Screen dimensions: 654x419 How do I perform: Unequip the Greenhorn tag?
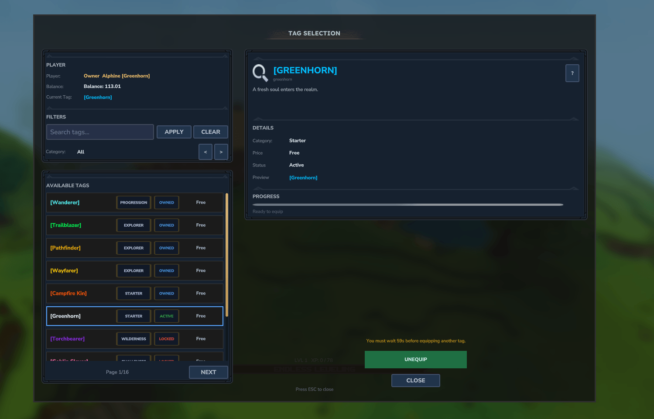(x=415, y=360)
